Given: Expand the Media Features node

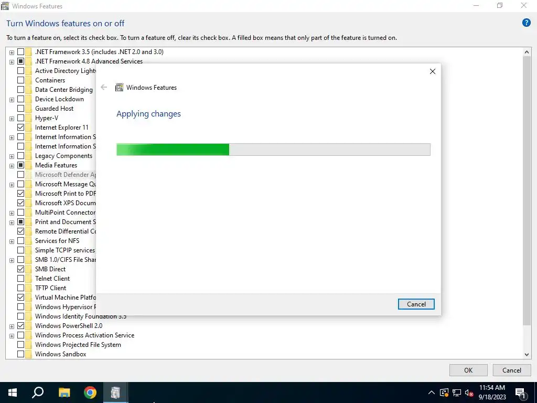Looking at the screenshot, I should (x=12, y=166).
